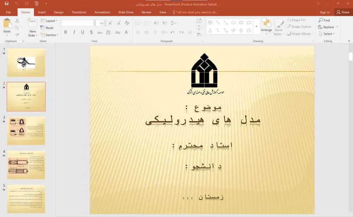Select the Text Box shape
Image resolution: width=353 pixels, height=217 pixels.
click(x=210, y=23)
